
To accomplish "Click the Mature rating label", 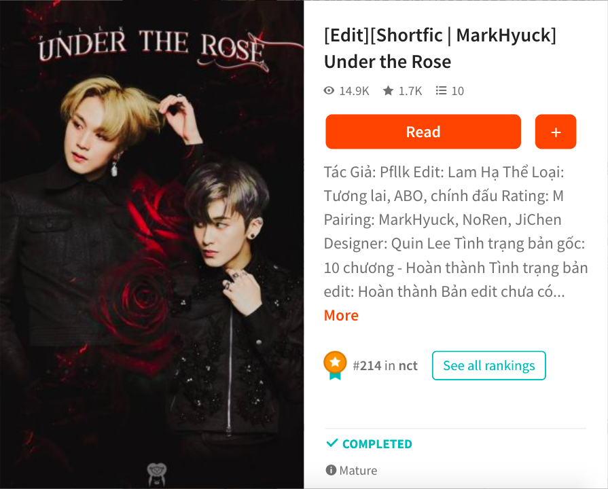I will tap(358, 471).
